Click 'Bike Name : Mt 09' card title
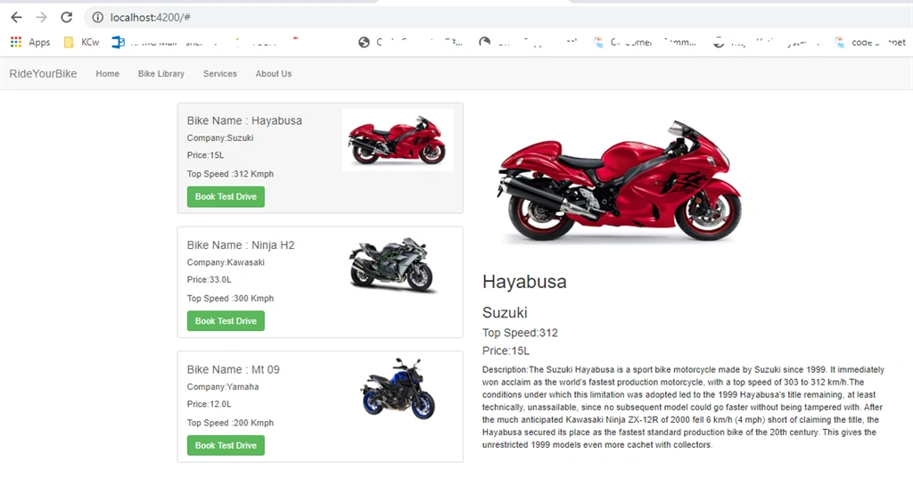 coord(233,369)
